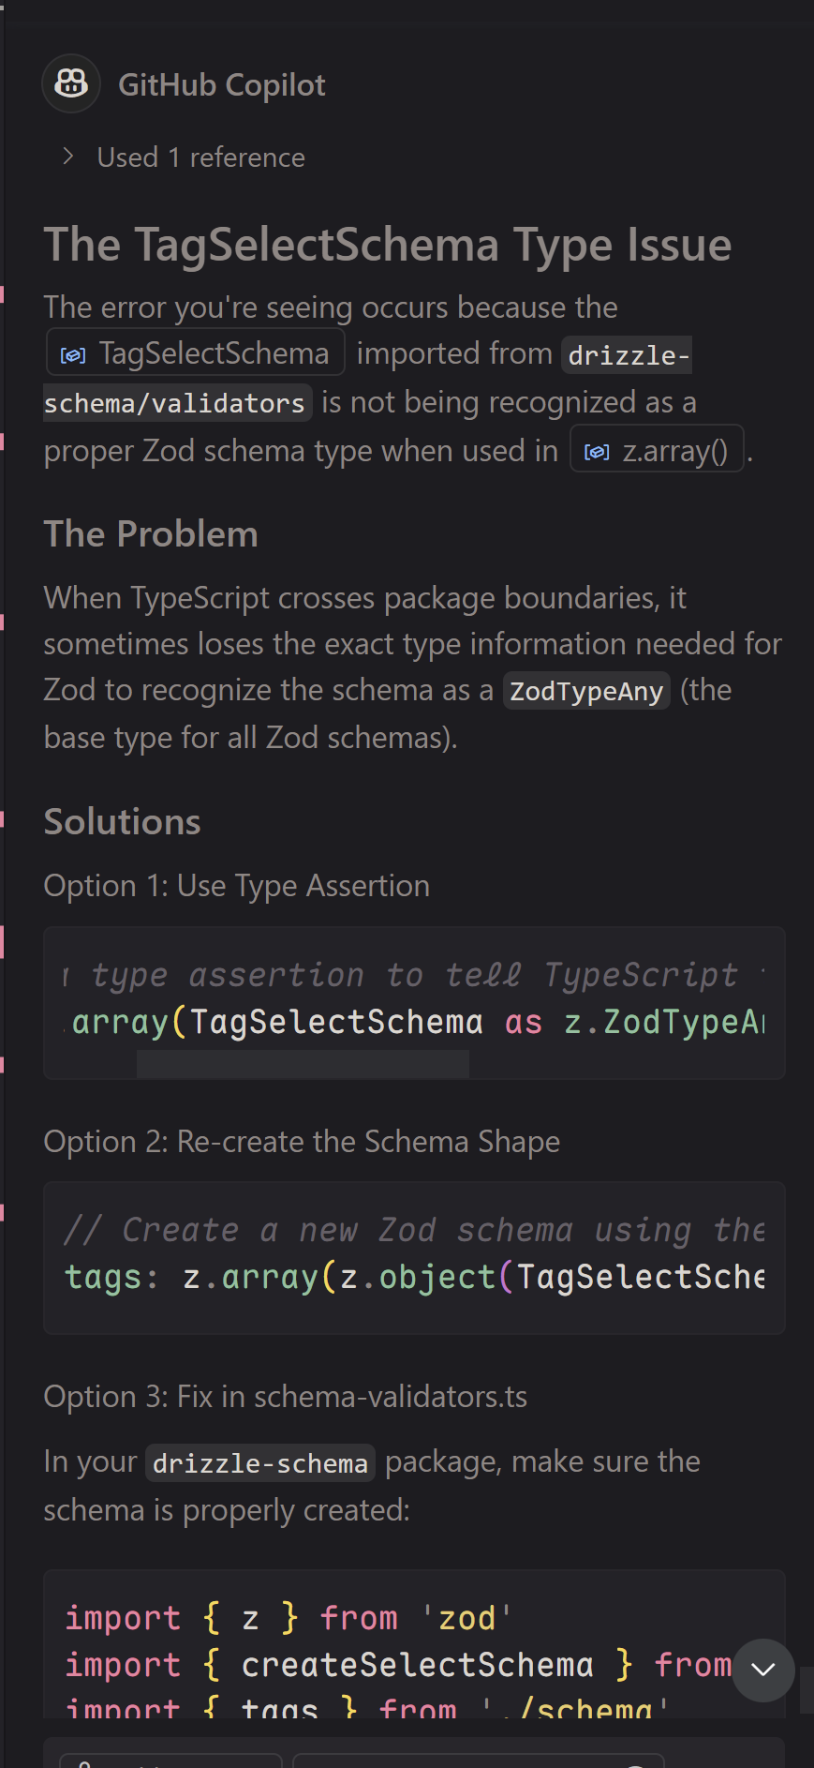Click the symbol icon beside TagSelectSchema
Image resolution: width=814 pixels, height=1768 pixels.
73,354
